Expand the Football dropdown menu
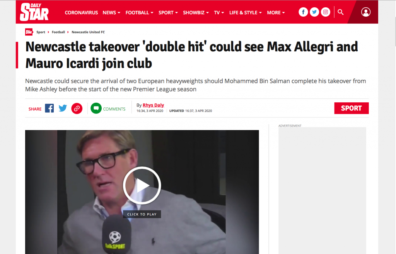 click(139, 13)
